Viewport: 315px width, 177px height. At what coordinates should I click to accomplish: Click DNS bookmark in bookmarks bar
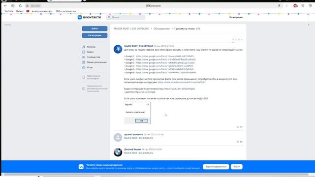coord(66,11)
